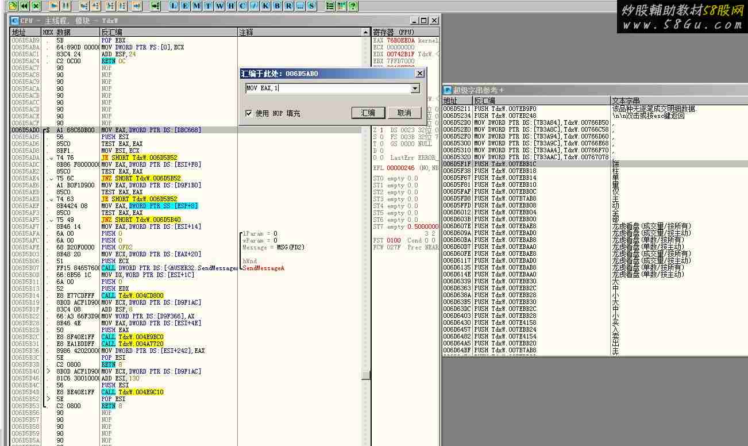Screen dimensions: 748x446
Task: Open Handles window via H button
Action: coord(231,6)
